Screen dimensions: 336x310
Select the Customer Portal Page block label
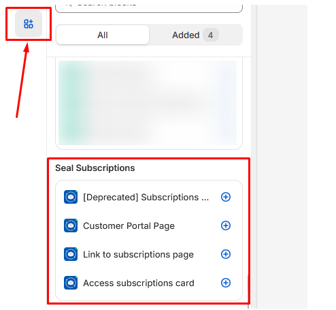(129, 226)
